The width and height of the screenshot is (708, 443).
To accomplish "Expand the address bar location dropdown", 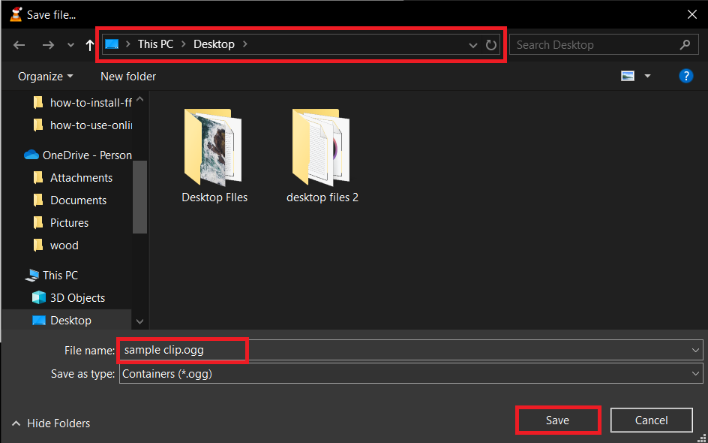I will pyautogui.click(x=472, y=44).
